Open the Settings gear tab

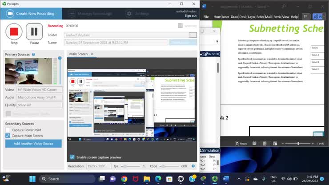coord(138,14)
